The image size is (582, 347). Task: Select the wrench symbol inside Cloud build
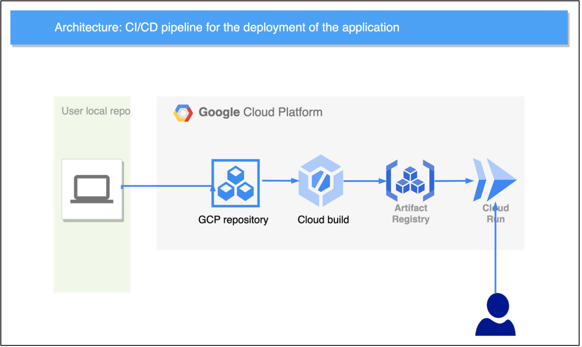point(321,182)
